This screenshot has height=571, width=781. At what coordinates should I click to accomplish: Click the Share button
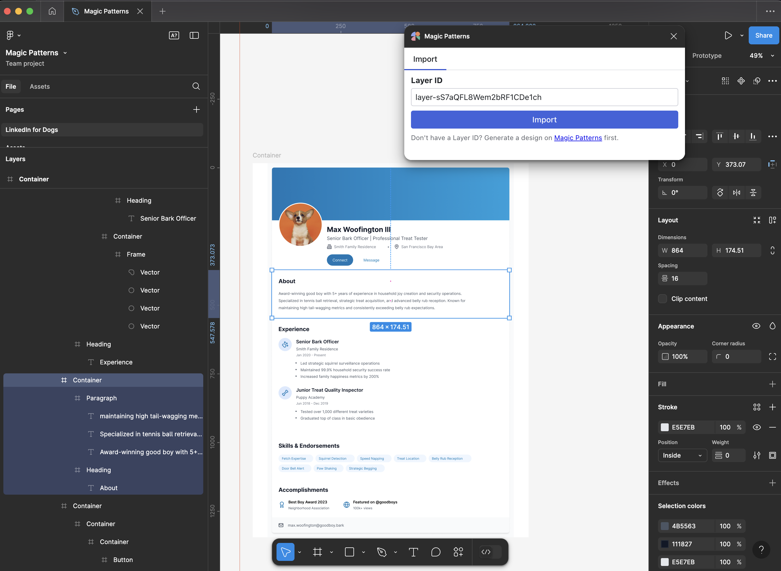[x=763, y=35]
